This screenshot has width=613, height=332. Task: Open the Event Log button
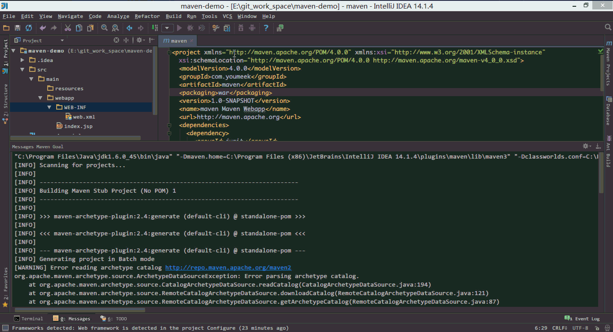tap(583, 319)
